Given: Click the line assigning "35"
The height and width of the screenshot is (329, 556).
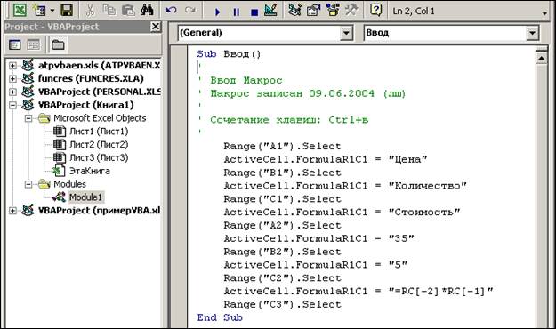Looking at the screenshot, I should [x=318, y=238].
